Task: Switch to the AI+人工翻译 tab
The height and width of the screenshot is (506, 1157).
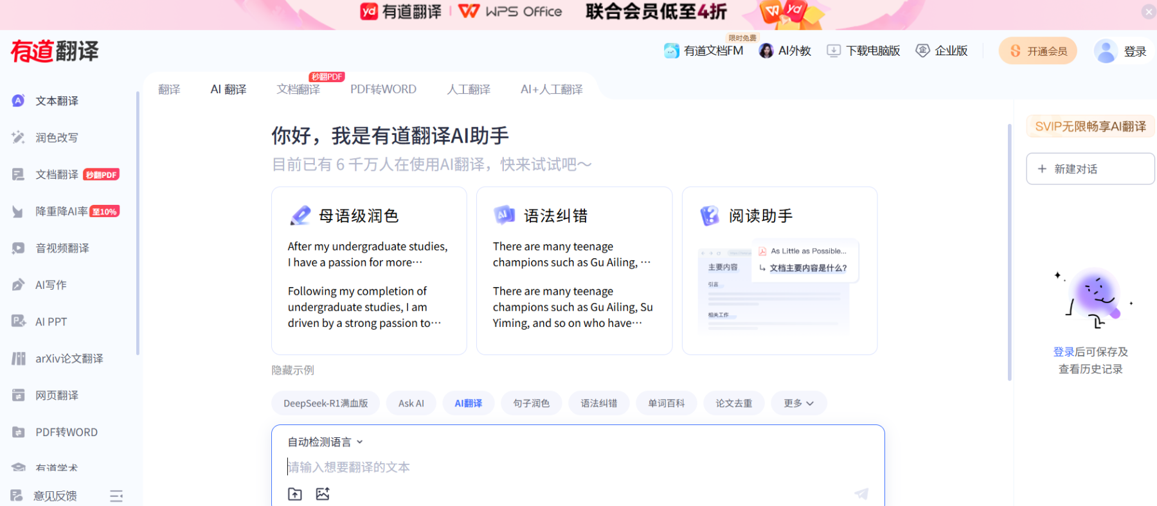Action: coord(552,89)
